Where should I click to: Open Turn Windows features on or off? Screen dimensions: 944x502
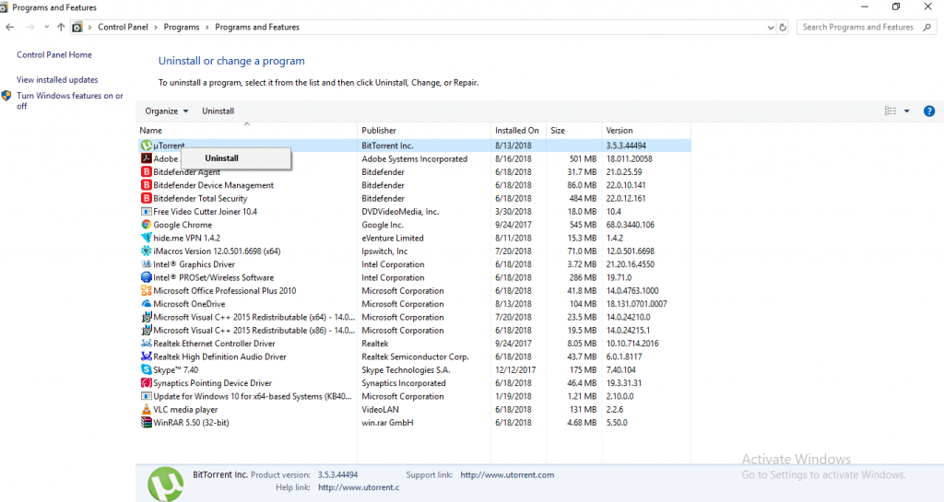(70, 101)
